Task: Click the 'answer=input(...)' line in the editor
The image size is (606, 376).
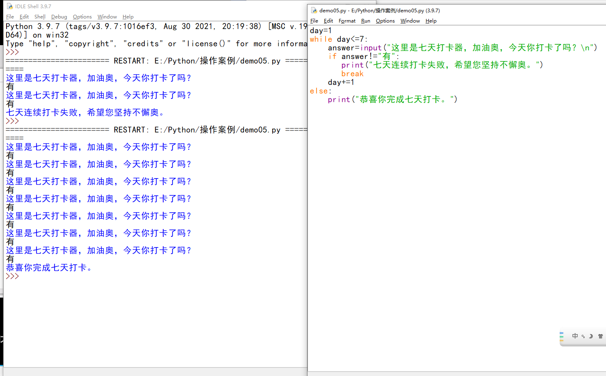Action: tap(462, 48)
